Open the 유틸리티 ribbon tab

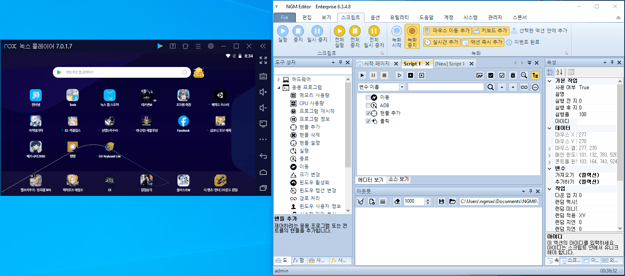tap(399, 17)
